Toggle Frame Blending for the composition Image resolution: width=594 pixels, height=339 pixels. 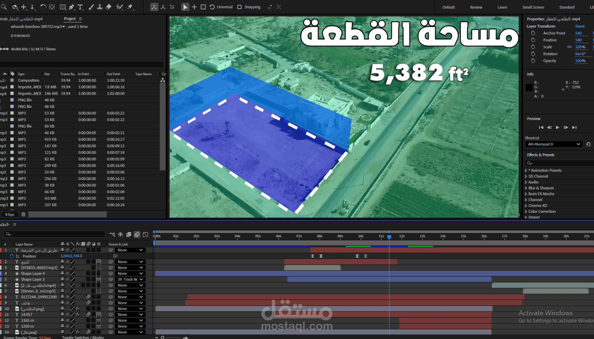click(129, 235)
